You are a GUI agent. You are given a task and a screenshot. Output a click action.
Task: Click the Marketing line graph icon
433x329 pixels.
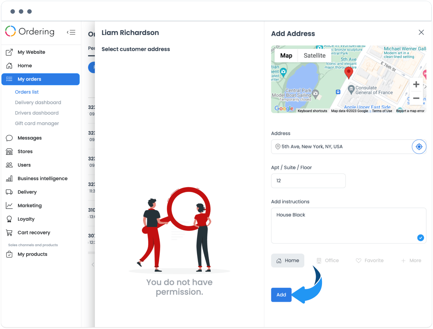coord(9,206)
